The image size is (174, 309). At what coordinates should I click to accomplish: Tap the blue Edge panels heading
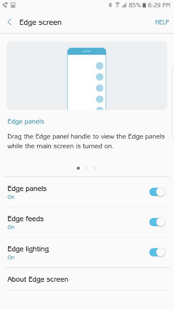click(26, 121)
